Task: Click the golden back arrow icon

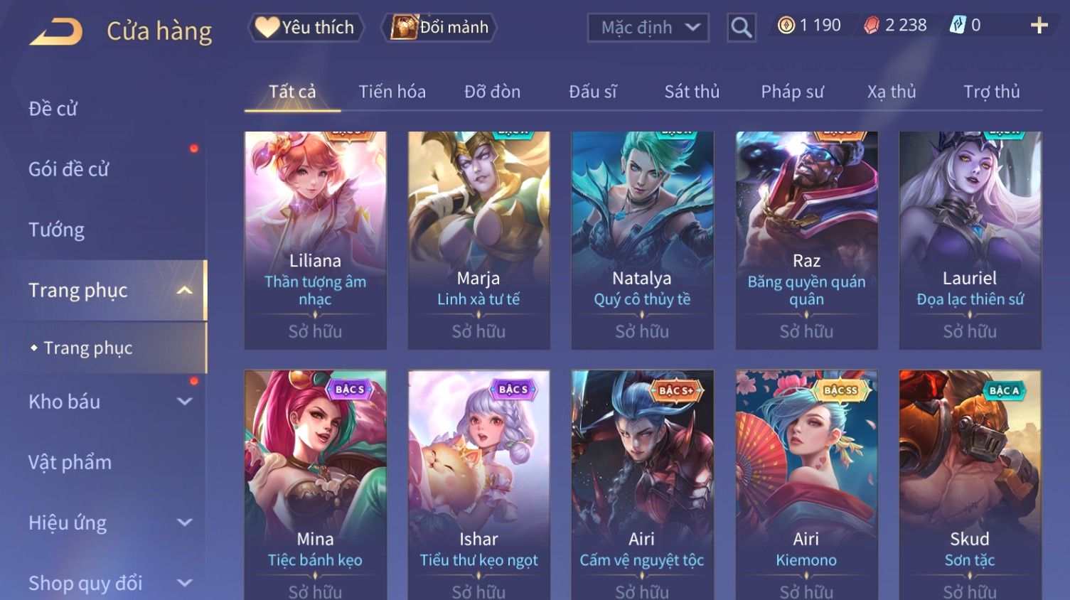Action: pos(56,31)
